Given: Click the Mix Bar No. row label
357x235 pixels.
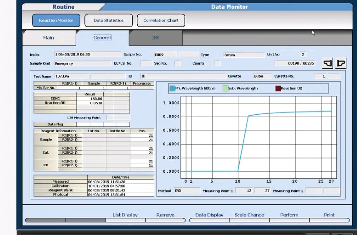Looking at the screenshot, I should coord(46,88).
